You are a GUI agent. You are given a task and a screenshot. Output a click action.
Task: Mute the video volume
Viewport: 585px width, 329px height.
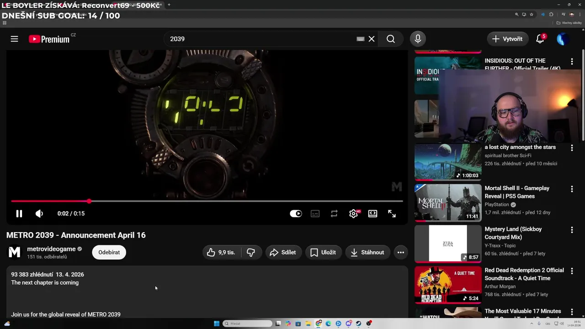[x=39, y=213]
